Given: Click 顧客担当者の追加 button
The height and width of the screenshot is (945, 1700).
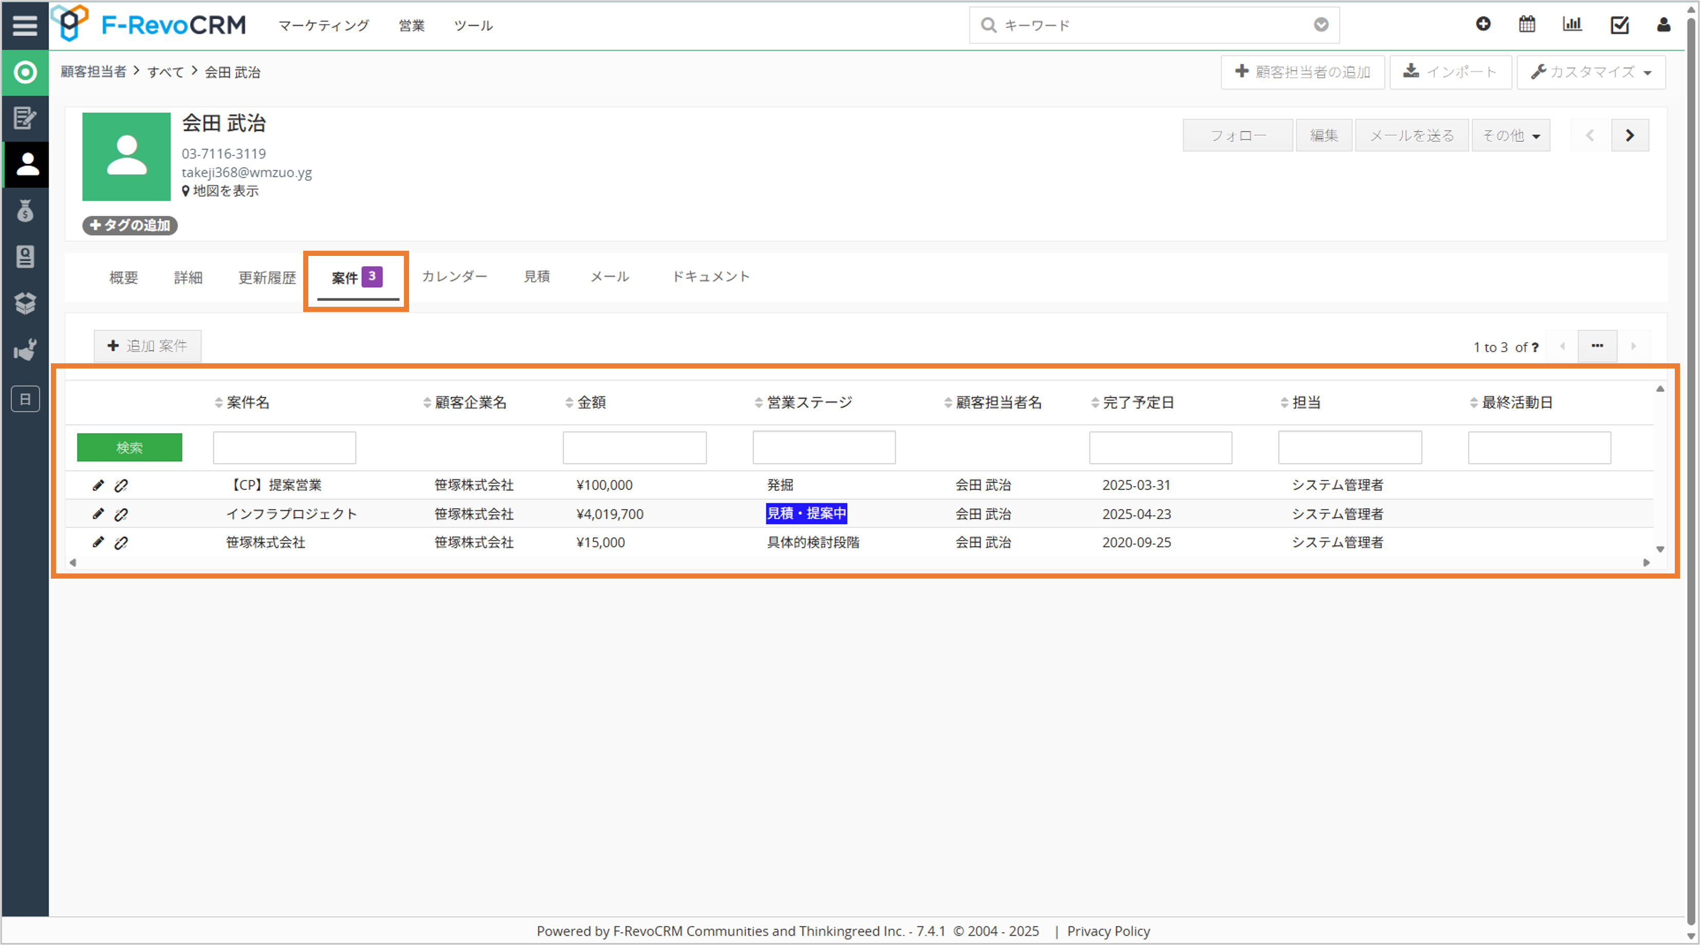Looking at the screenshot, I should [x=1303, y=72].
